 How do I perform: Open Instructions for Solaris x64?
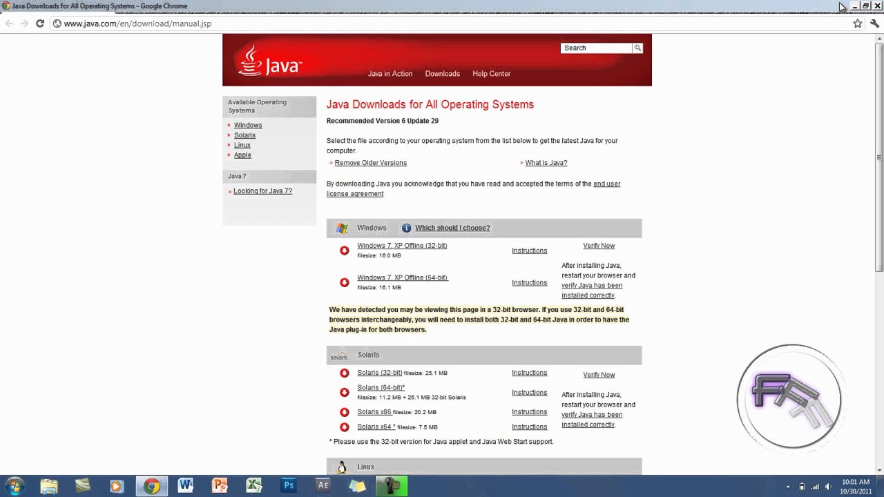[530, 427]
